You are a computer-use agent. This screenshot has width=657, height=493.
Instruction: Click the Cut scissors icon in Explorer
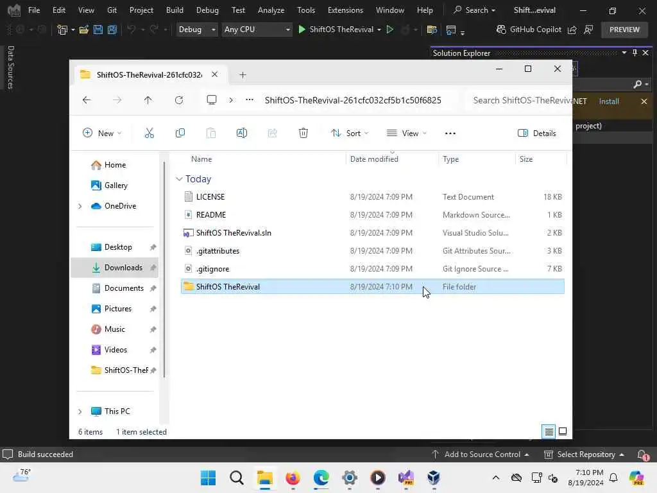pyautogui.click(x=149, y=134)
